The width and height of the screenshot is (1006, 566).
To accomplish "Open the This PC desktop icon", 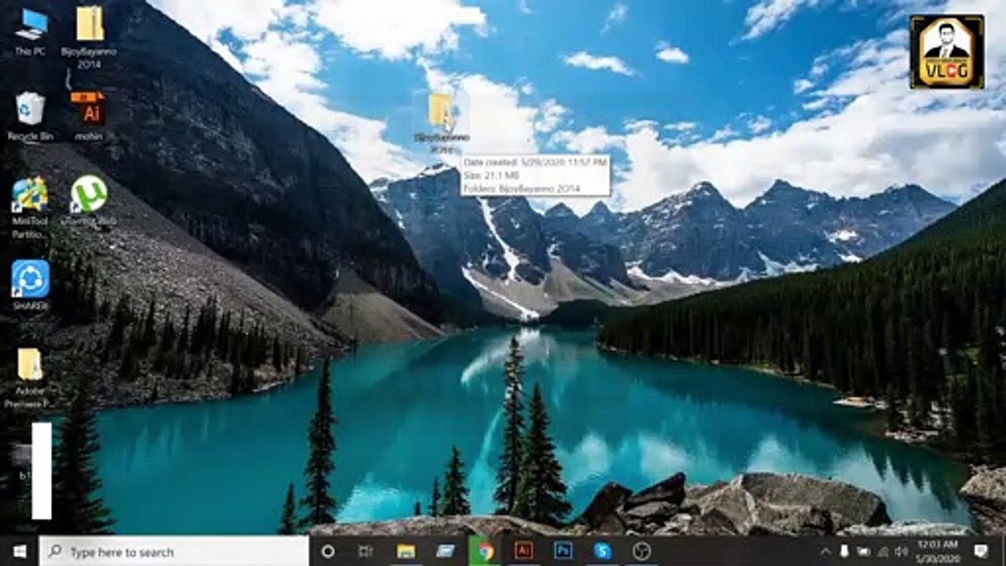I will pyautogui.click(x=31, y=31).
